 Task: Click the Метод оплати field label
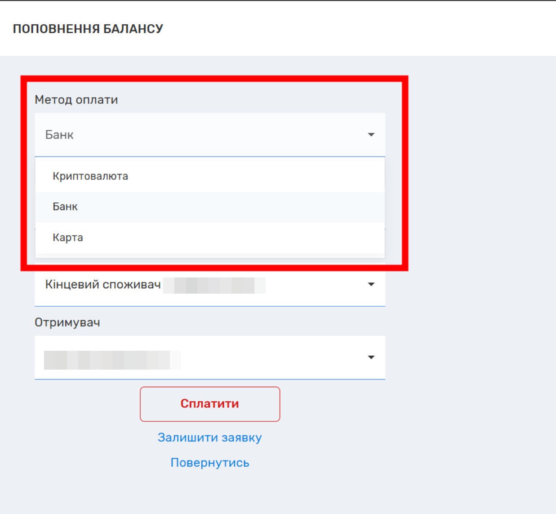[76, 100]
